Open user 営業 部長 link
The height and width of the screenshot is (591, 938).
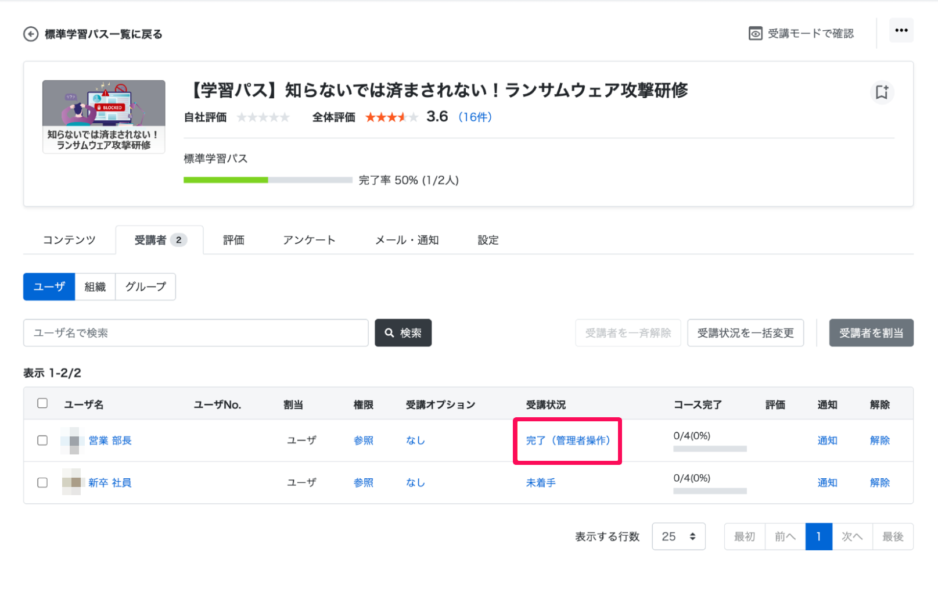[110, 440]
